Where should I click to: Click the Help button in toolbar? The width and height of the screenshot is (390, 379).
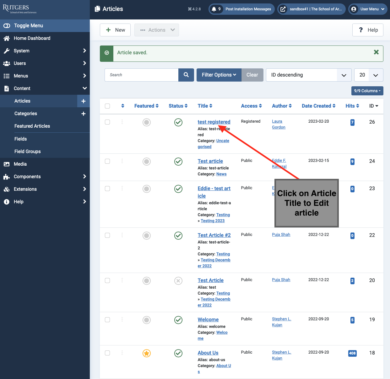click(x=368, y=30)
